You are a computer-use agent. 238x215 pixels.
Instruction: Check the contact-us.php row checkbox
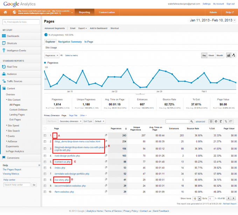[45, 162]
